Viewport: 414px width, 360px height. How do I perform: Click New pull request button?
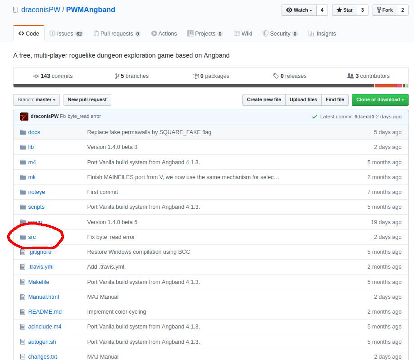tap(87, 100)
